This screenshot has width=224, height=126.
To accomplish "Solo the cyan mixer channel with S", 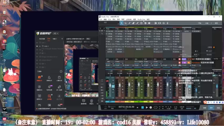I will tap(113, 83).
